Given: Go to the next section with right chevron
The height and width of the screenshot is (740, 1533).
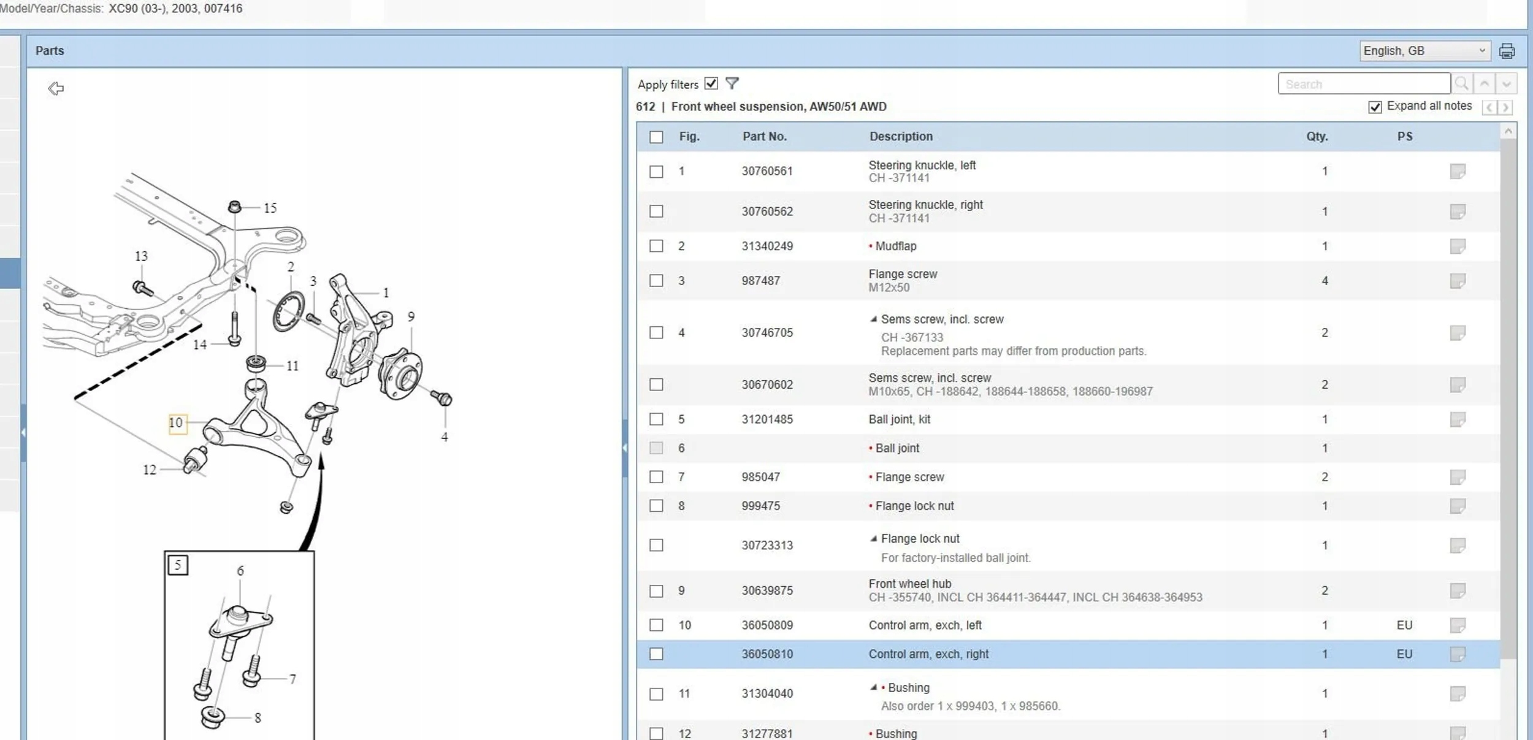Looking at the screenshot, I should coord(1505,108).
